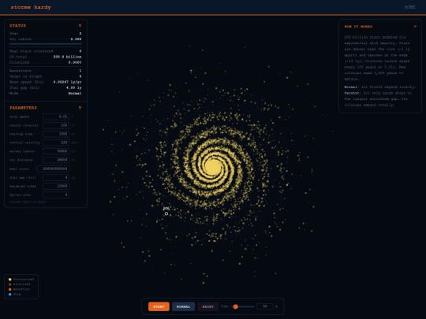Click the HOW IT WORKS heading
This screenshot has height=319, width=426.
click(x=358, y=26)
